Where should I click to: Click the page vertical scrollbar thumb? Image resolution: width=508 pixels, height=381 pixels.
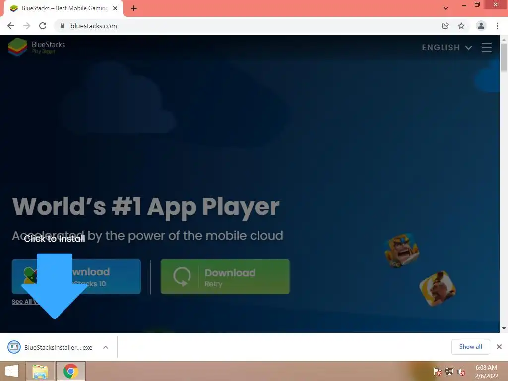point(504,58)
